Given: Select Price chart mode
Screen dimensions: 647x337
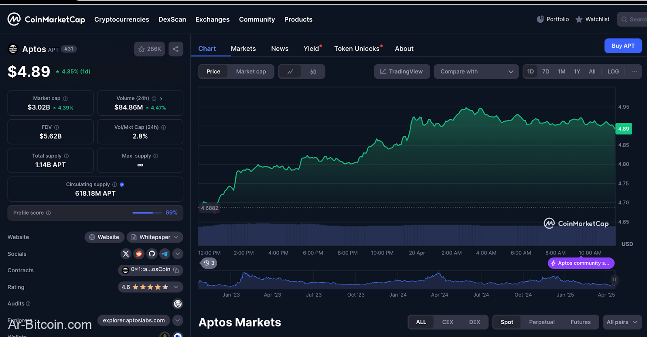Looking at the screenshot, I should (x=214, y=72).
